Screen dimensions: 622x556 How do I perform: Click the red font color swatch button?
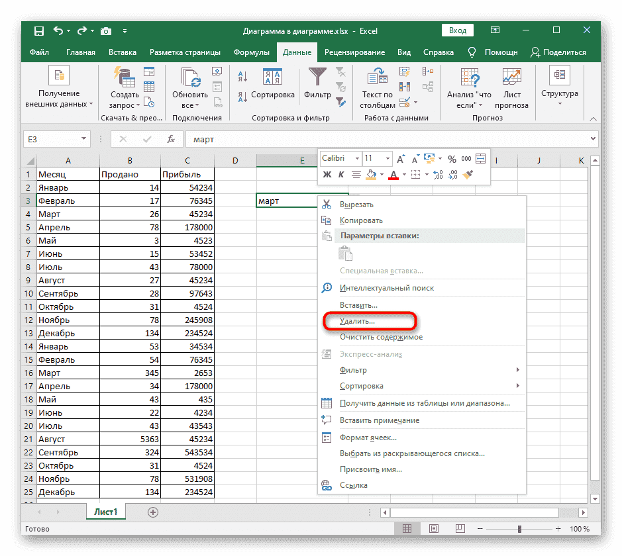393,175
